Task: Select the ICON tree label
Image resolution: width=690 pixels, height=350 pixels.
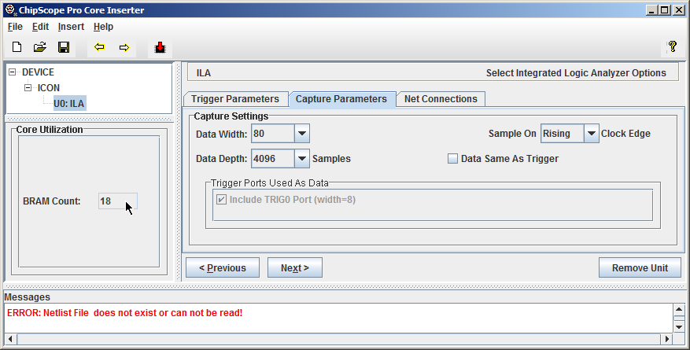Action: (x=49, y=88)
